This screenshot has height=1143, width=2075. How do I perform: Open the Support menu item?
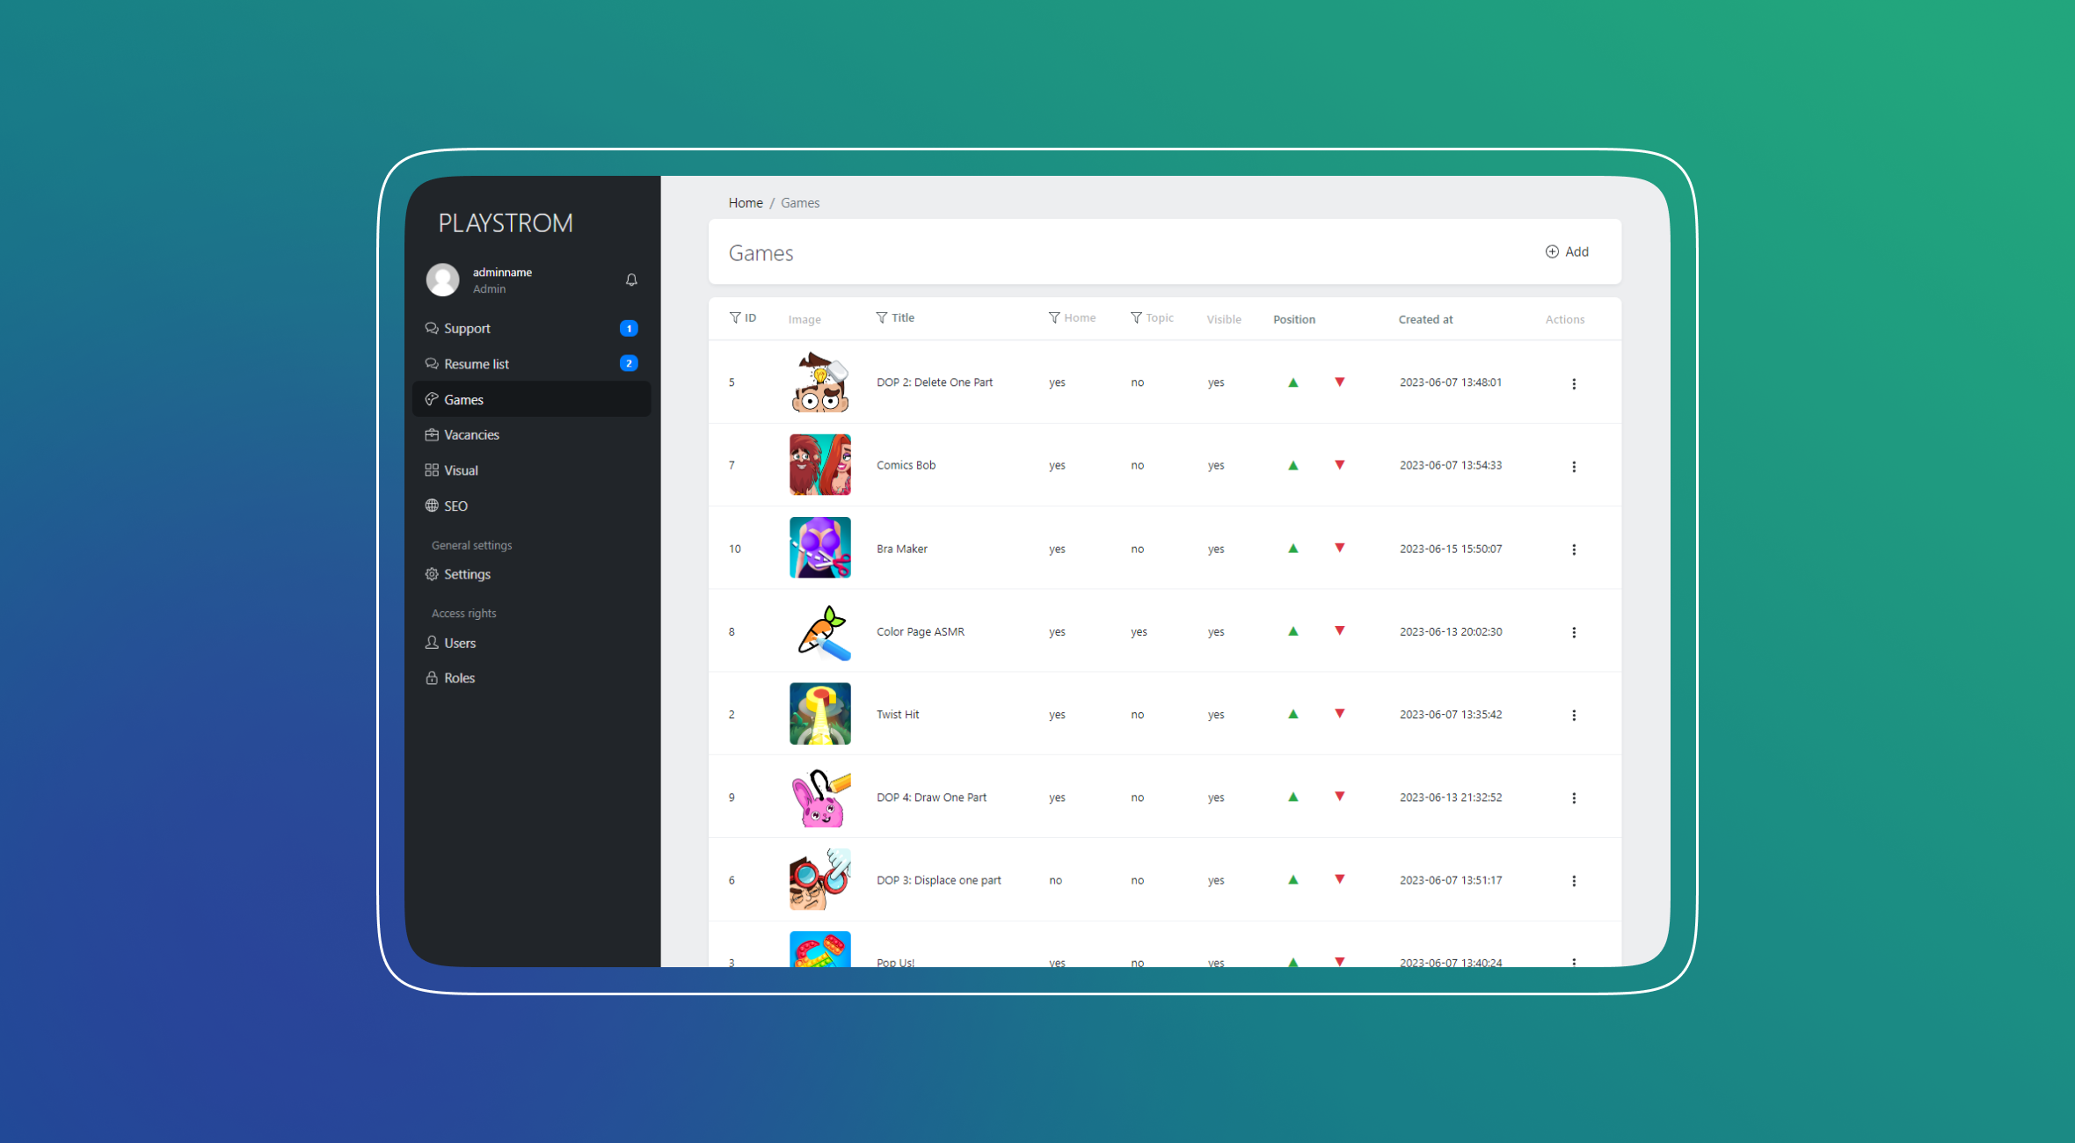467,328
